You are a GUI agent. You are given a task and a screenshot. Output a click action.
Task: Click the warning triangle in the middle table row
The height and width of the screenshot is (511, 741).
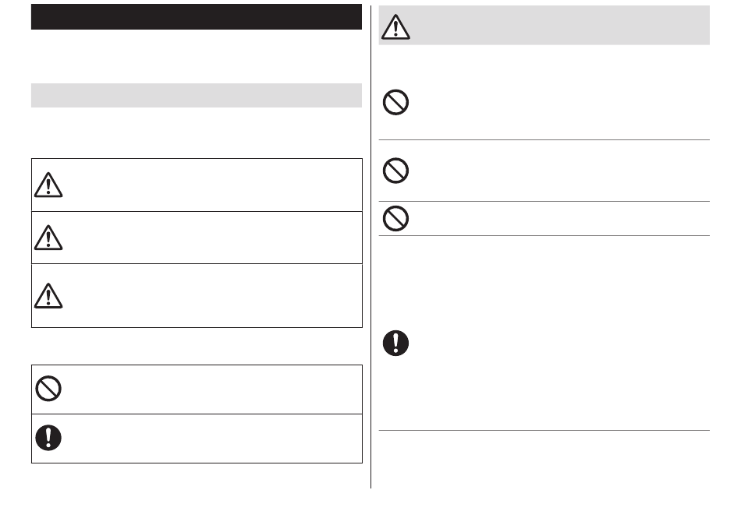pyautogui.click(x=48, y=238)
